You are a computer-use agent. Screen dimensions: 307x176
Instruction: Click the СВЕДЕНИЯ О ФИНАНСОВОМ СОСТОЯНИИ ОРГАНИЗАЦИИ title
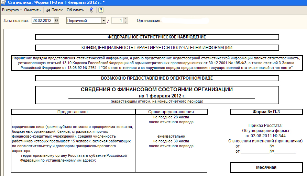pyautogui.click(x=157, y=90)
